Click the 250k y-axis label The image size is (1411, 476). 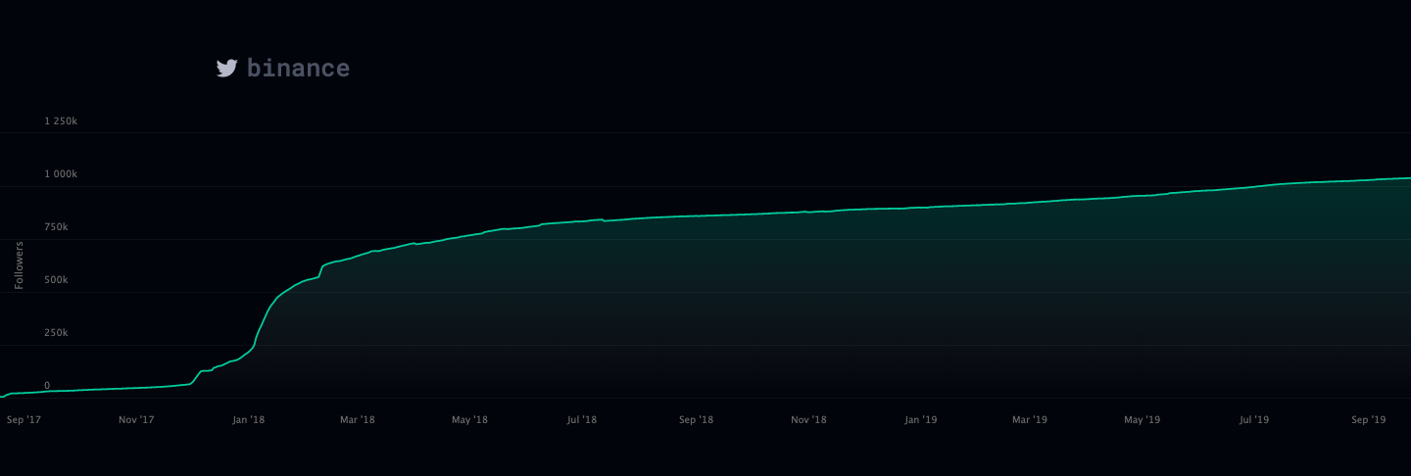point(56,333)
